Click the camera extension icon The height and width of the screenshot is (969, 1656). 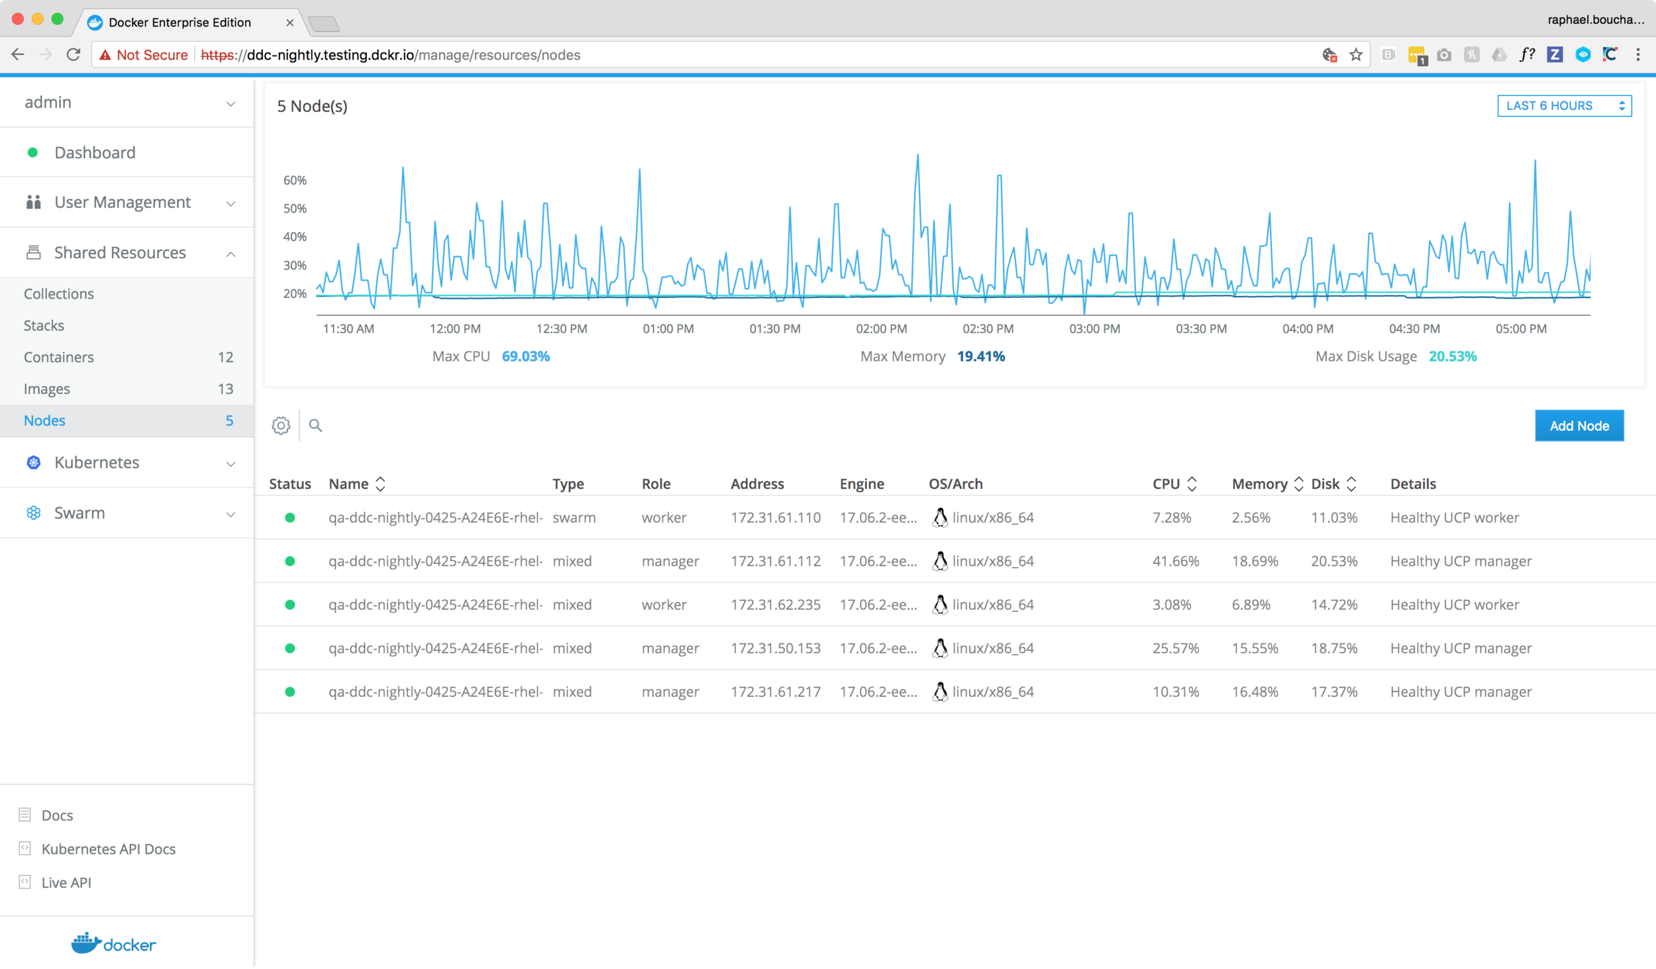(1444, 54)
